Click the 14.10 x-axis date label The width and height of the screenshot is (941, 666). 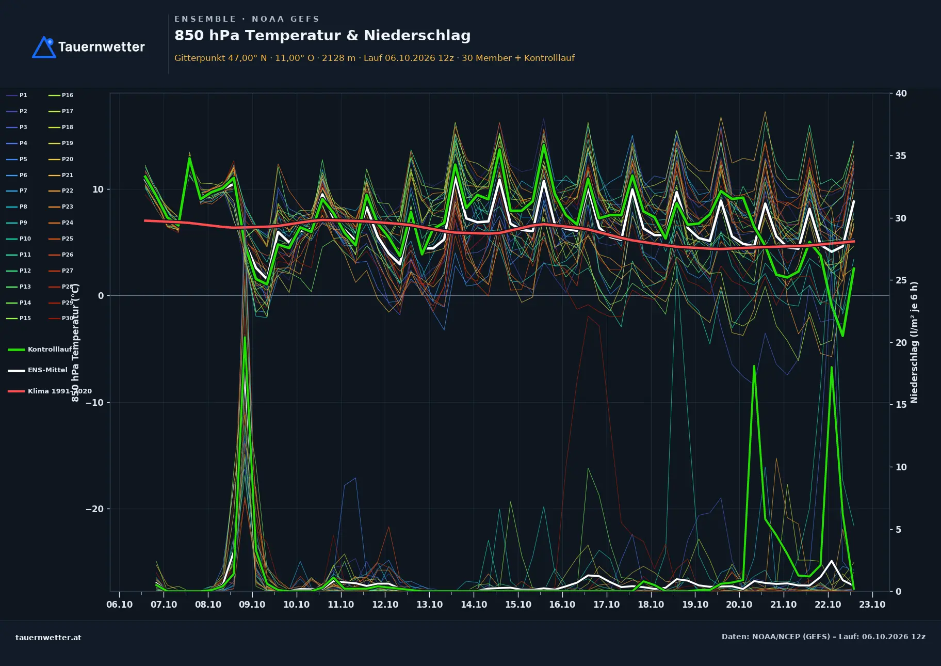(x=474, y=605)
